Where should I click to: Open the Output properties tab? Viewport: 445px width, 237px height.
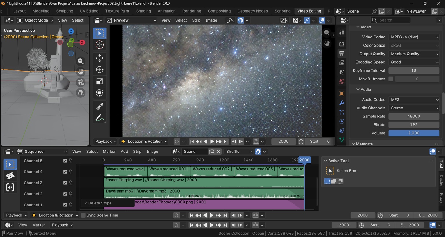(x=342, y=54)
